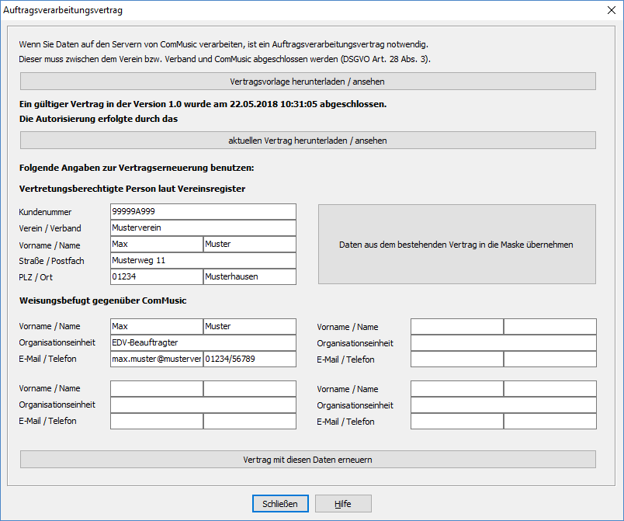This screenshot has width=624, height=521.
Task: Click empty E-Mail field, lower right block
Action: click(457, 421)
